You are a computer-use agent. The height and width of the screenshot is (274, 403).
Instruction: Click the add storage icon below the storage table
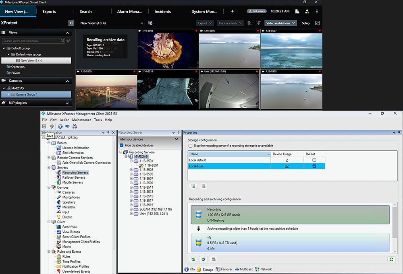193,186
